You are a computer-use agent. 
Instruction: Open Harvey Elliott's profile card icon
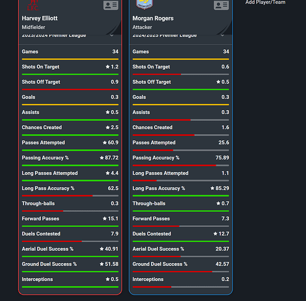pyautogui.click(x=111, y=5)
